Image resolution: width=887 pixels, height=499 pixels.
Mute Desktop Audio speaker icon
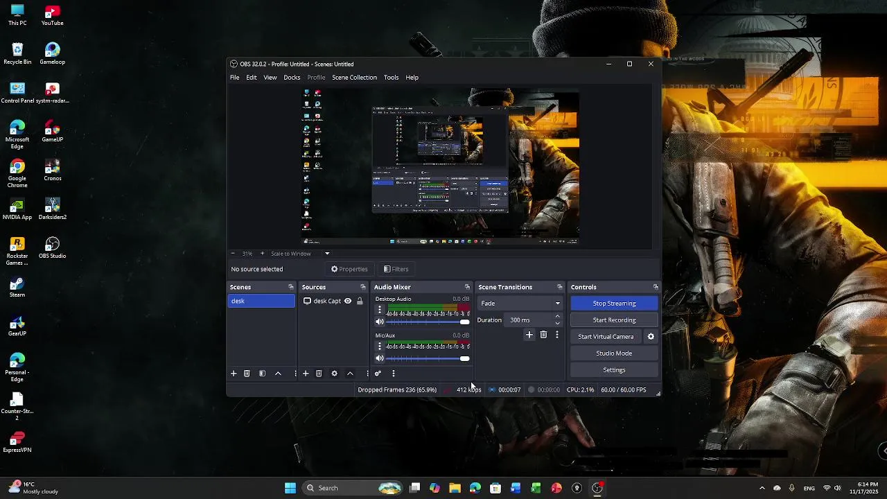click(379, 322)
